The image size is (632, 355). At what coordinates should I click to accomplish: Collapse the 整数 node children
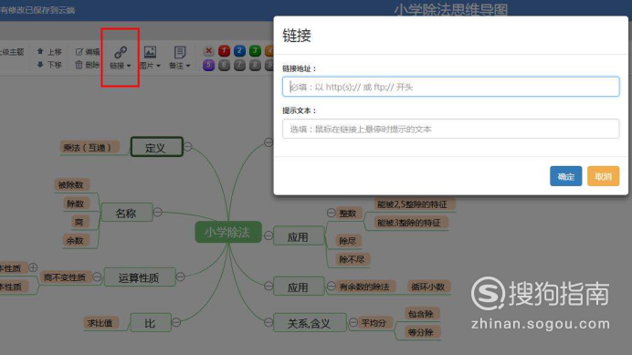click(x=331, y=213)
